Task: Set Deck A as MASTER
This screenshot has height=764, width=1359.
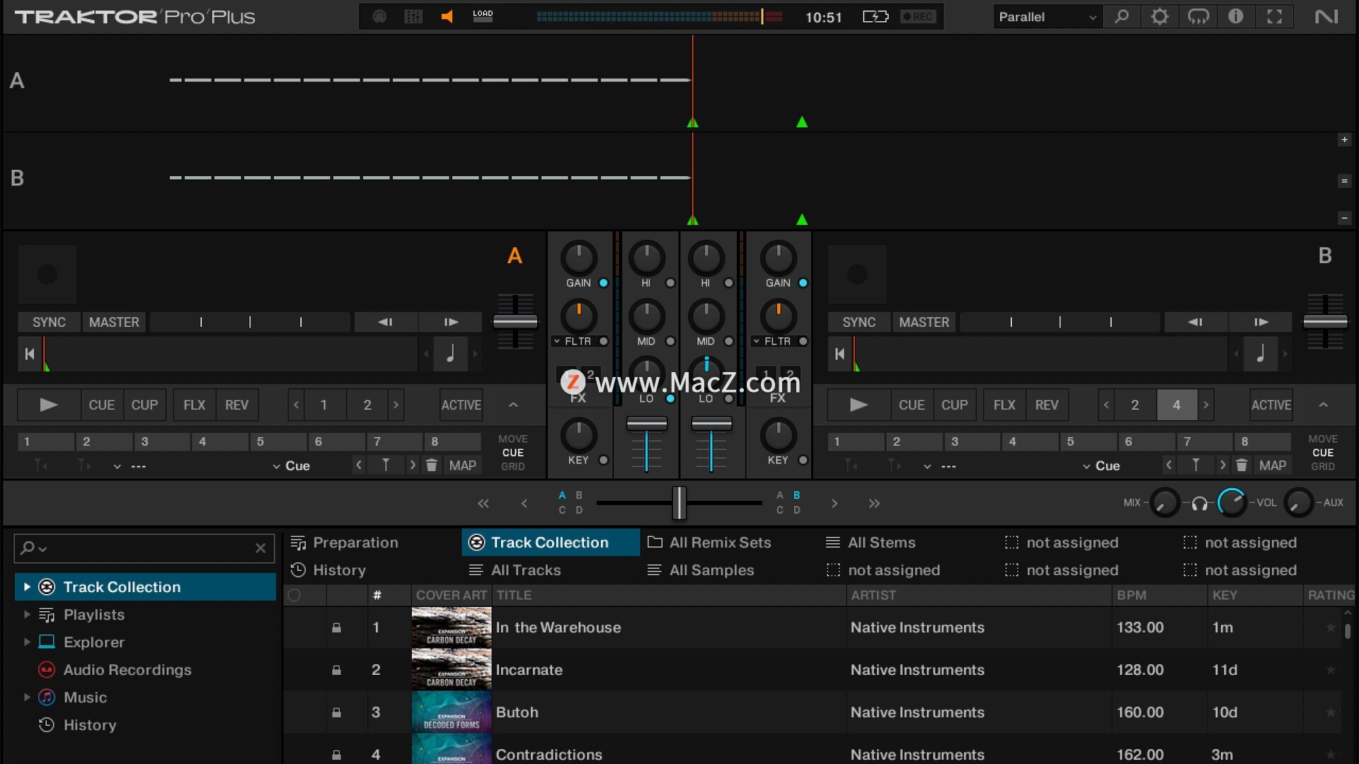Action: coord(114,322)
